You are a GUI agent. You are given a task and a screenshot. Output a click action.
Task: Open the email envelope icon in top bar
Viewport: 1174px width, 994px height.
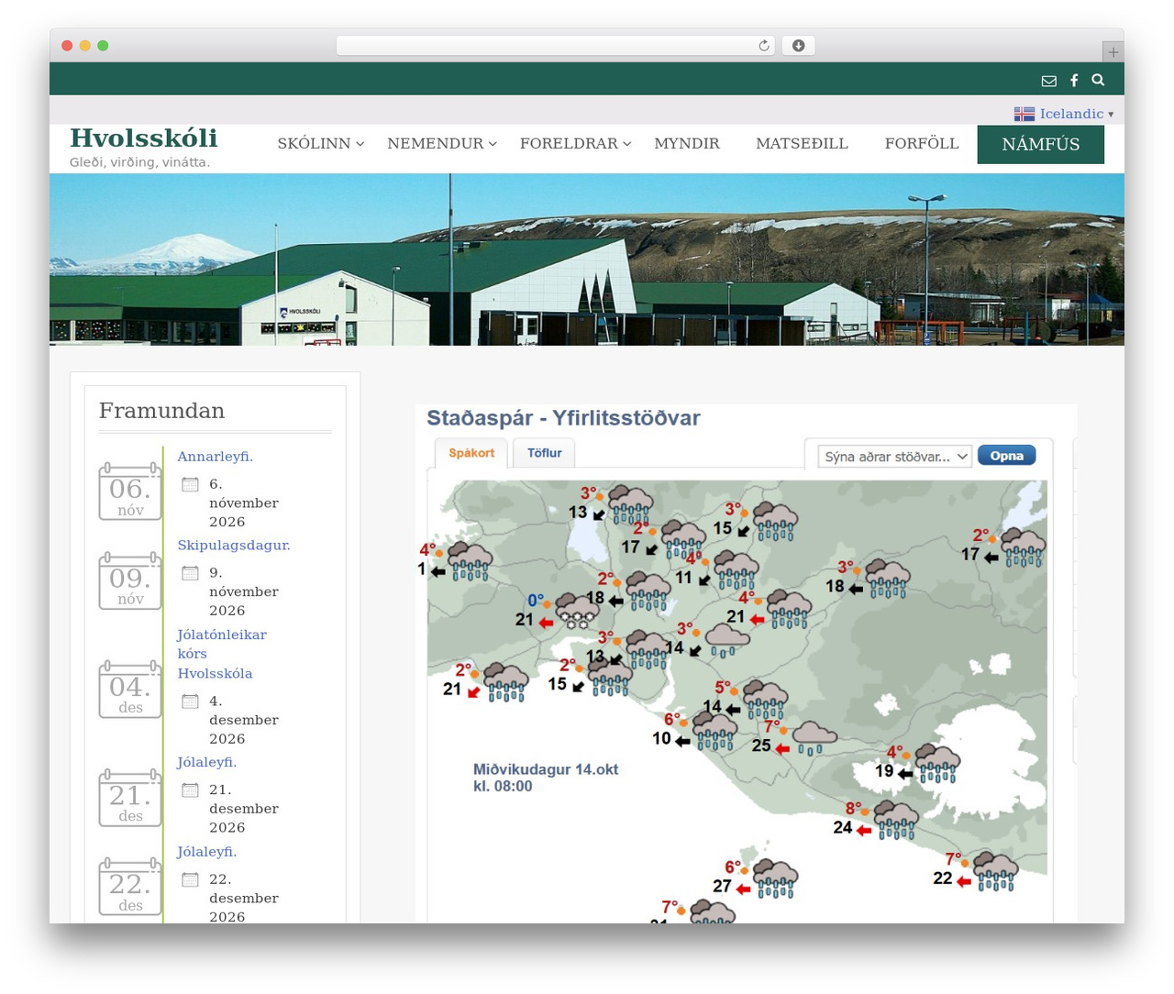click(x=1048, y=81)
